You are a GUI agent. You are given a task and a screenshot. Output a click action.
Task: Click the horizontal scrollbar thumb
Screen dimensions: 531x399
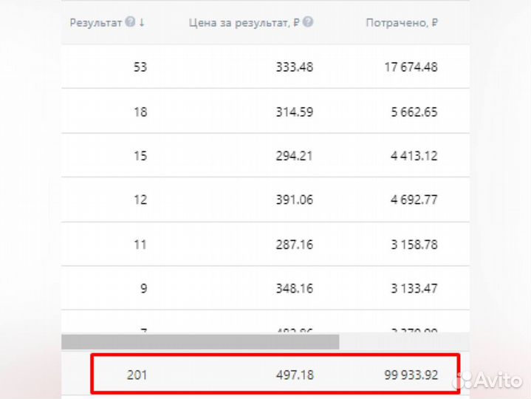200,342
